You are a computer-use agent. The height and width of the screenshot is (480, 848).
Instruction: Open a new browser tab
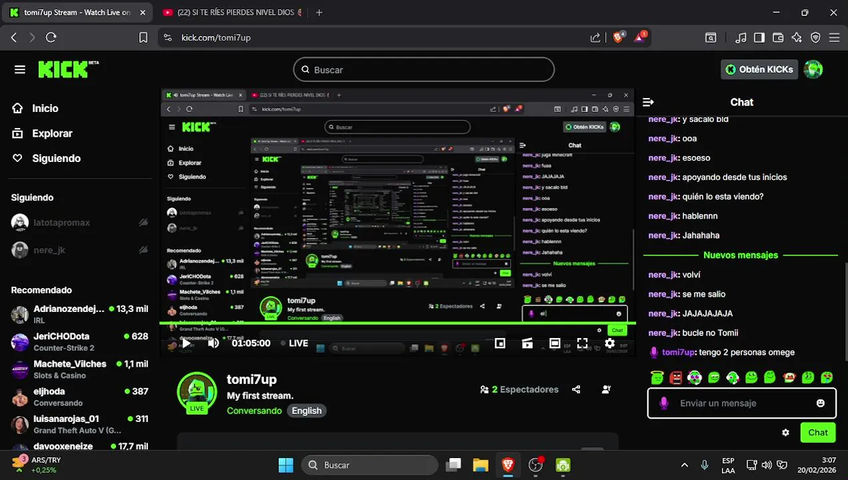point(319,13)
